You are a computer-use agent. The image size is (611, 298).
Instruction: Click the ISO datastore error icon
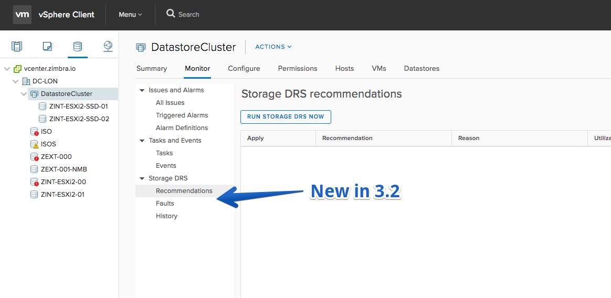tap(34, 132)
